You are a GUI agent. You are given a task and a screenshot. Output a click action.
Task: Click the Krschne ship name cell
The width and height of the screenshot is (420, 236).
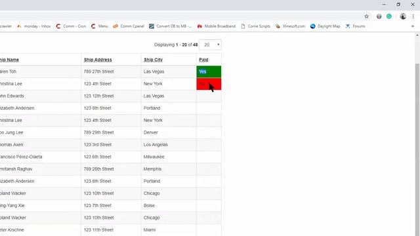pos(40,230)
